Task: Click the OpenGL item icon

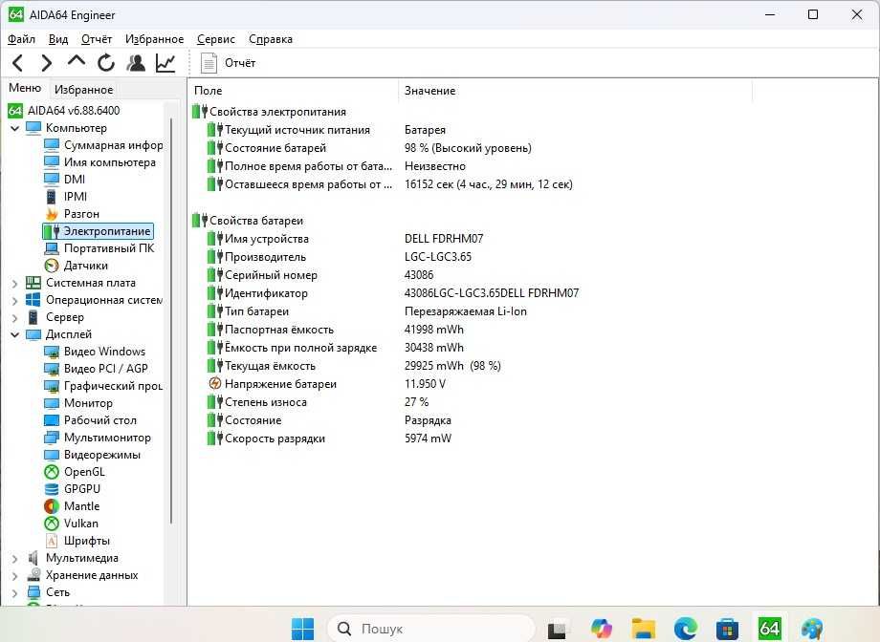Action: coord(52,472)
